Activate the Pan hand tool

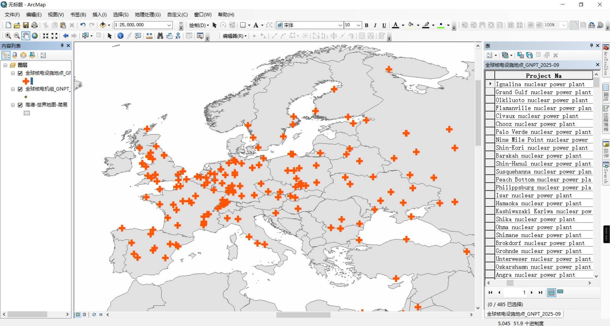(x=26, y=36)
